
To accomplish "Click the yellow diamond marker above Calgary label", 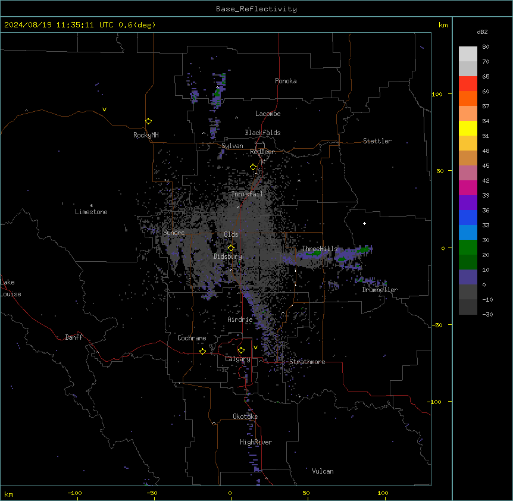I will pyautogui.click(x=241, y=350).
